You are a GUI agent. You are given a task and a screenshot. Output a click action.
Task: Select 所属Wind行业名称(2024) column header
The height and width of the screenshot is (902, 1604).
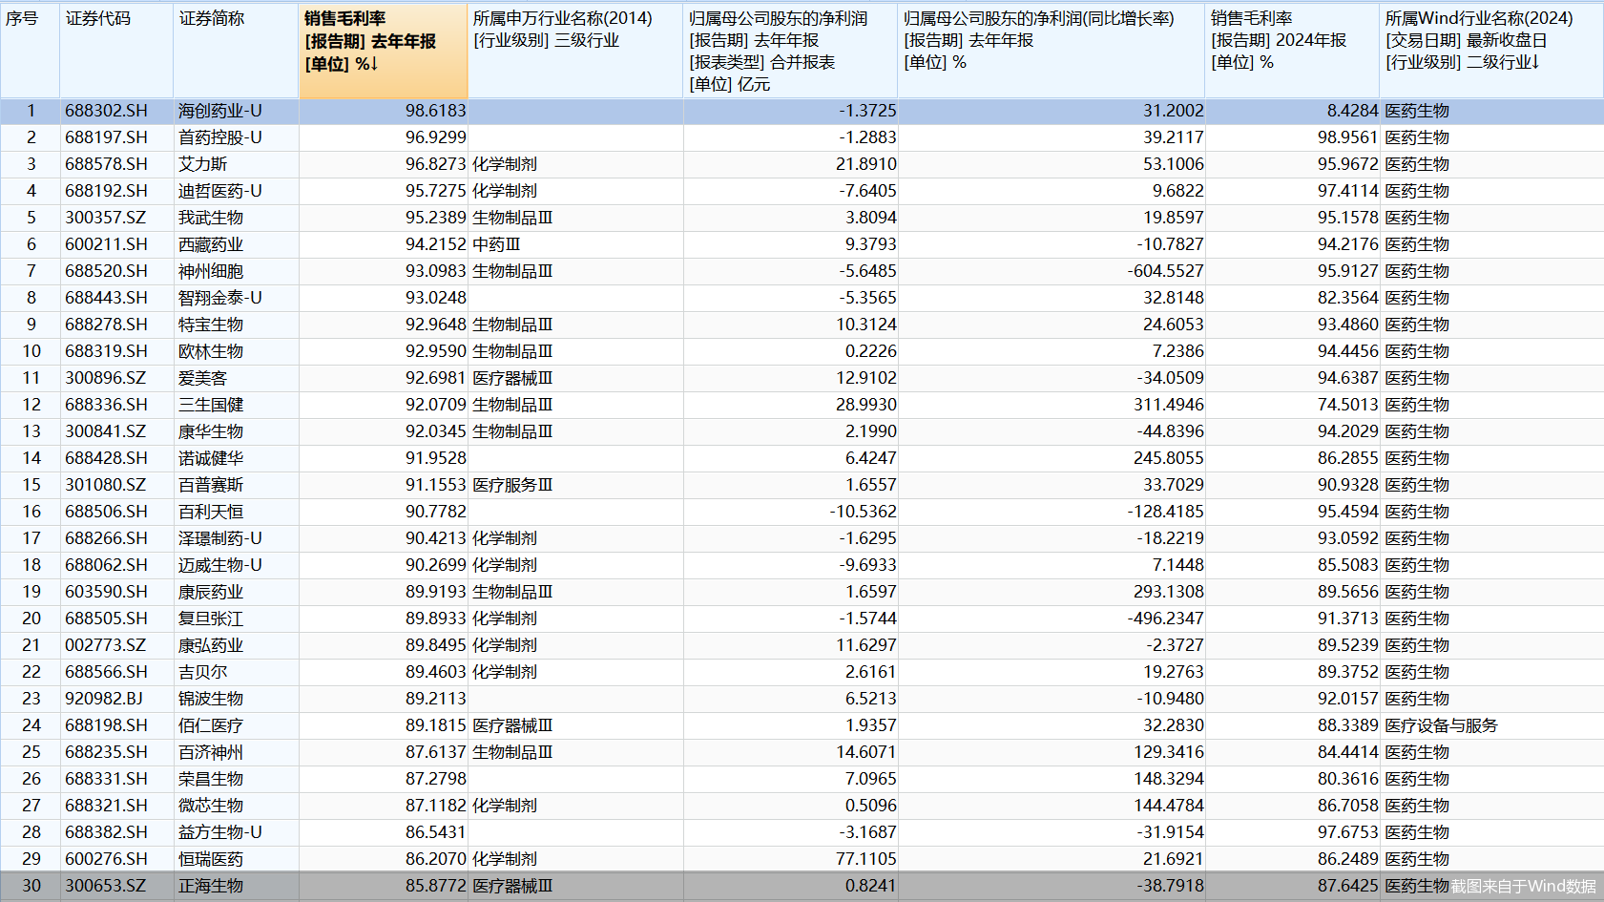(1491, 51)
